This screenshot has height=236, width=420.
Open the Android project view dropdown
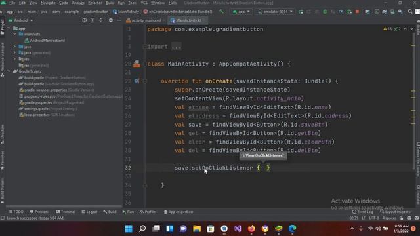click(x=21, y=20)
